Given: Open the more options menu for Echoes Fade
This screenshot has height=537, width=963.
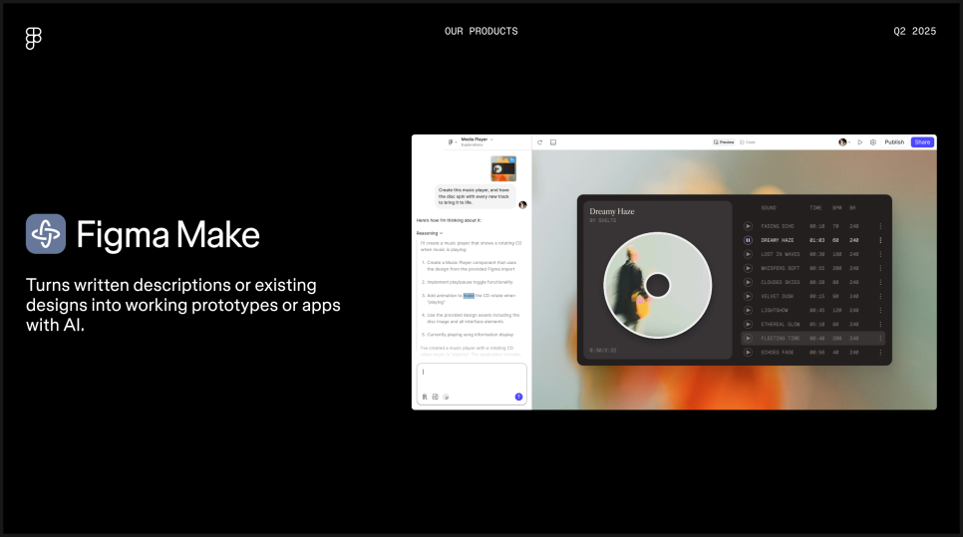Looking at the screenshot, I should 880,353.
